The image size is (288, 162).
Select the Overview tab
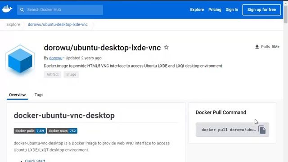(x=17, y=95)
